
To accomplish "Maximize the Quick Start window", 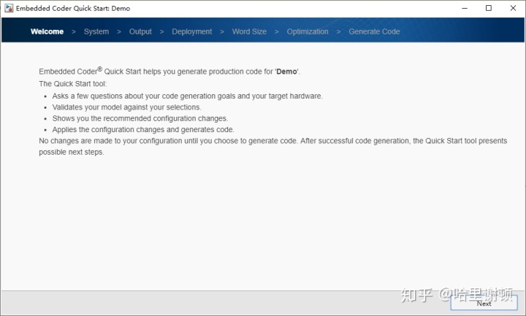I will point(489,8).
